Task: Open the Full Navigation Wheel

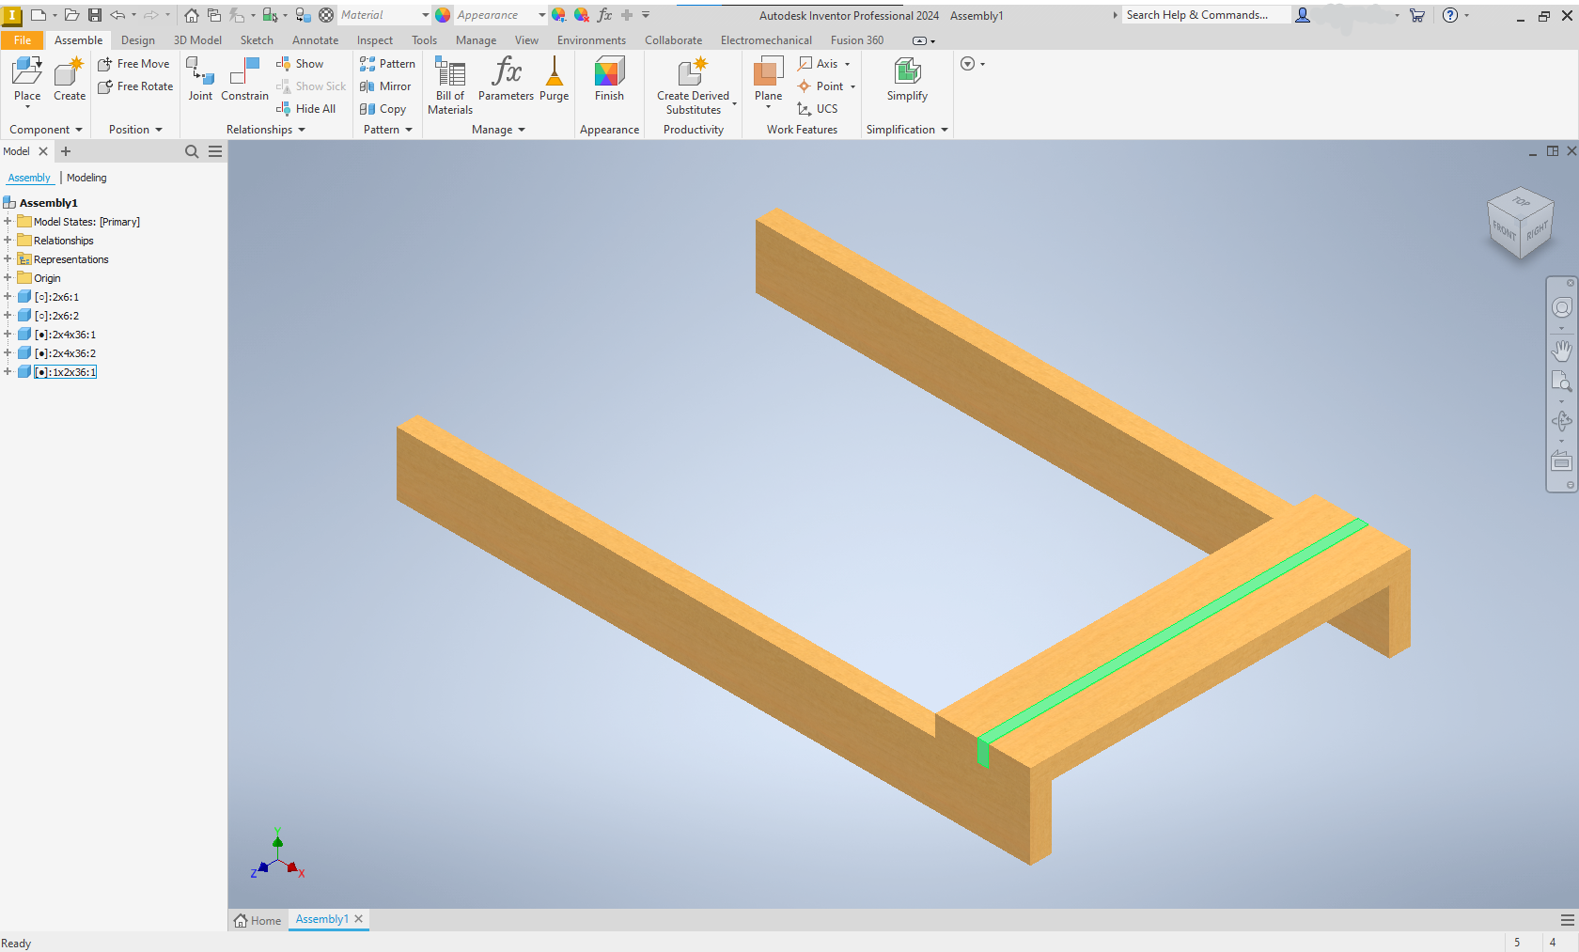Action: tap(1561, 307)
